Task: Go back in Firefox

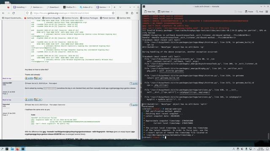Action: (3, 13)
